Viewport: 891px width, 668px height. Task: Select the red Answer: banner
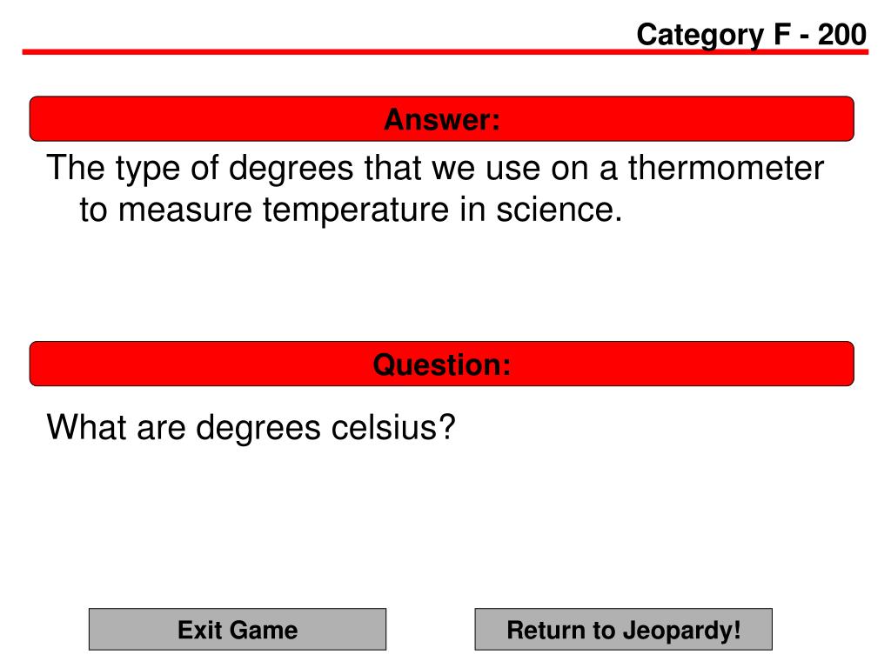(x=441, y=118)
